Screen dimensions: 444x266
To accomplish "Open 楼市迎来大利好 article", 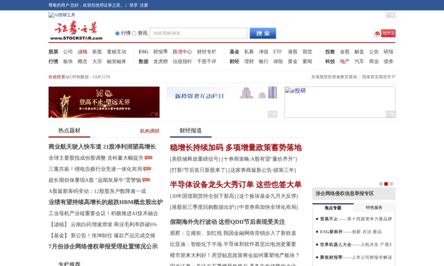I will [x=235, y=255].
